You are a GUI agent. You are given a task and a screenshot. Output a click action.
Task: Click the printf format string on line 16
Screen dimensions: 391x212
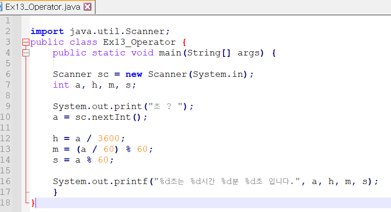pos(227,181)
